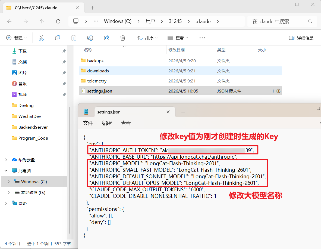Unpin Music via its pin icon

64,84
